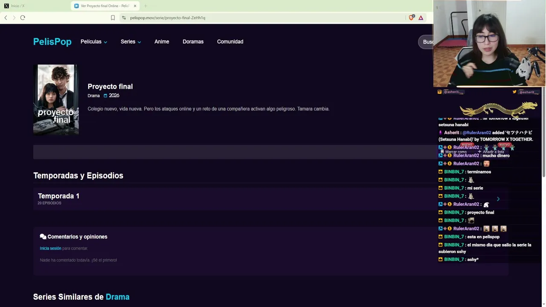Open the Comunidad section

(230, 42)
